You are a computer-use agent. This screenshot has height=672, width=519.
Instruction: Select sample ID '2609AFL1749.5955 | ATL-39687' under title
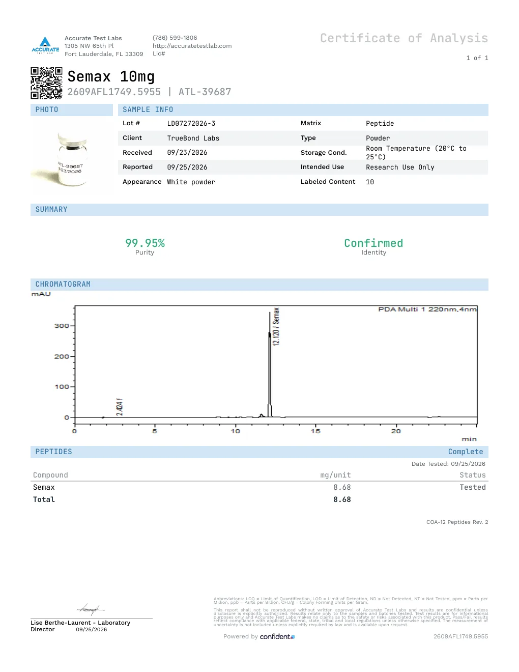point(149,92)
